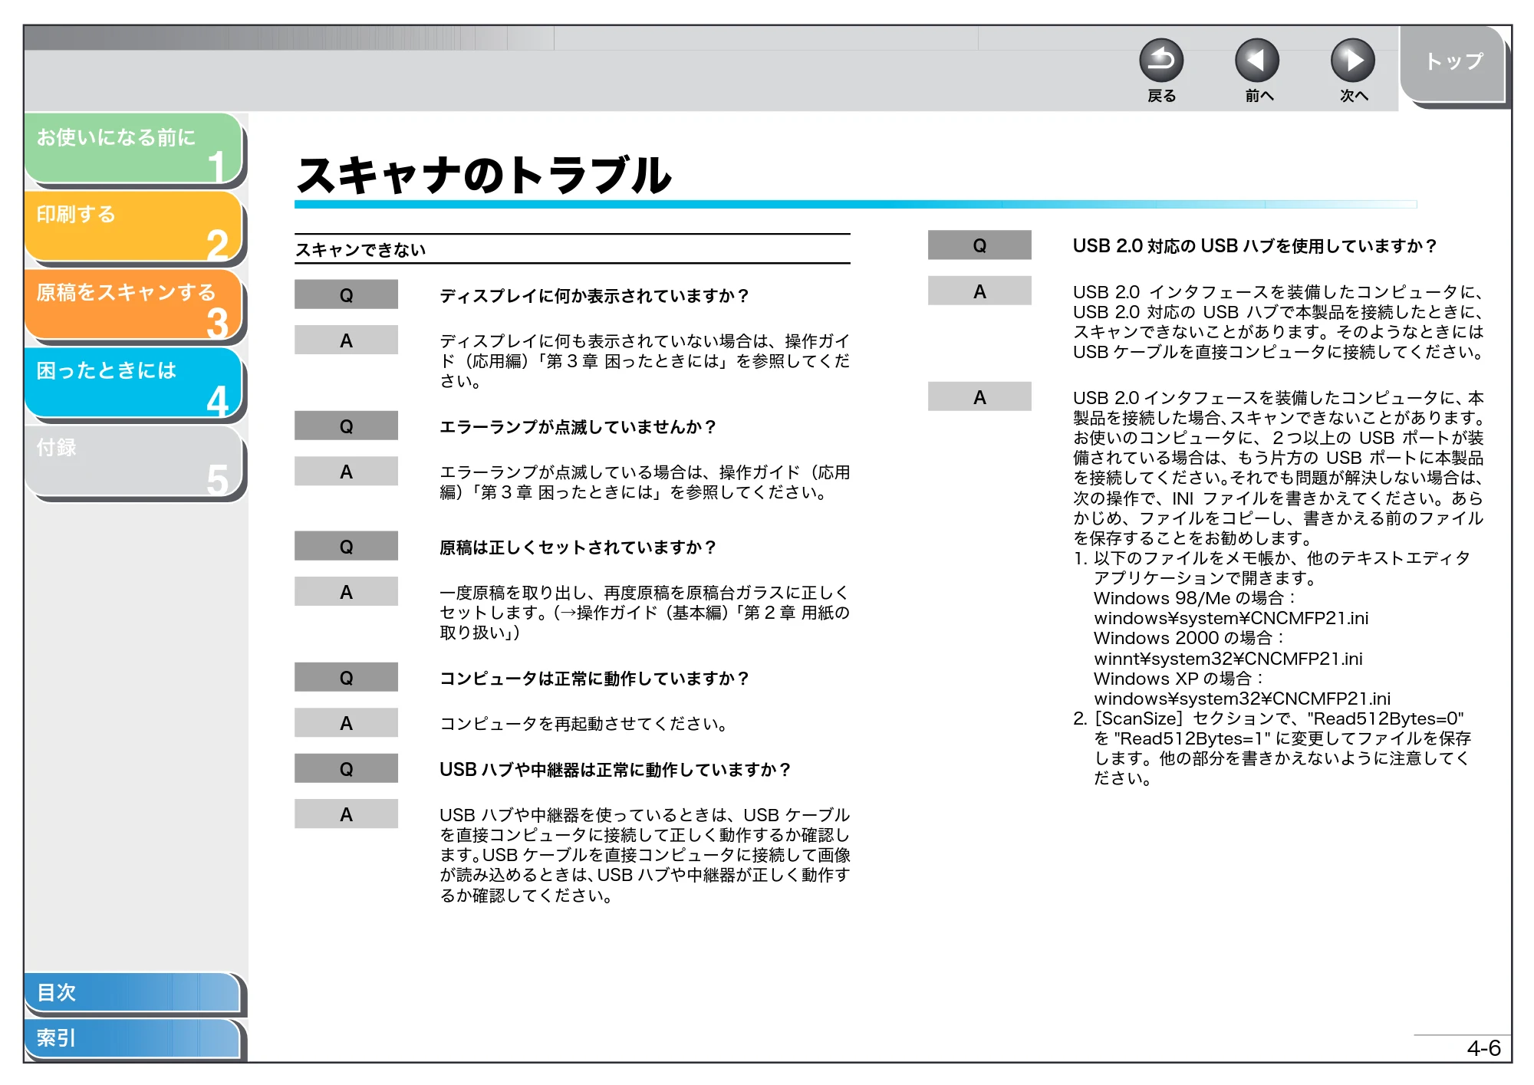Click question エラーランプが点滅していませんか？
Image resolution: width=1534 pixels, height=1085 pixels.
pos(578,427)
